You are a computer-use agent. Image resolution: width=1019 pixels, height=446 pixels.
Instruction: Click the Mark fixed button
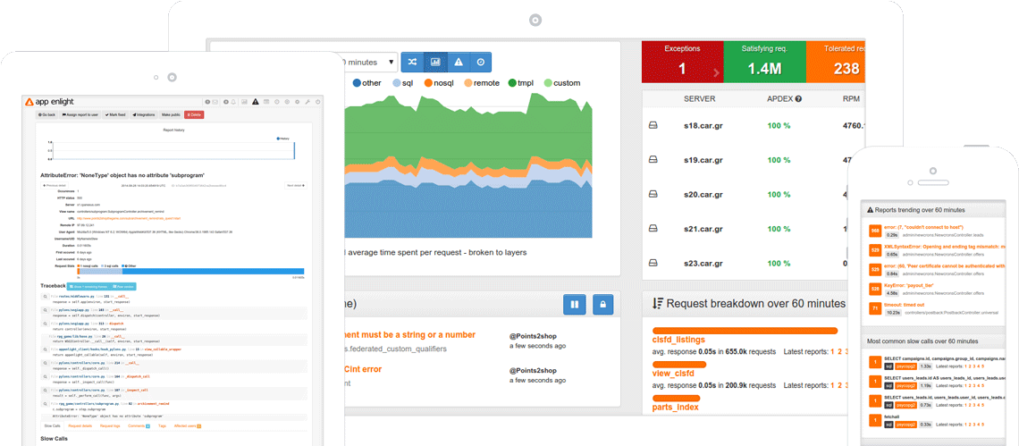coord(115,114)
